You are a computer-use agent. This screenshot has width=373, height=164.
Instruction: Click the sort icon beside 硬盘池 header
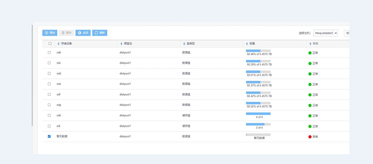[x=121, y=44]
